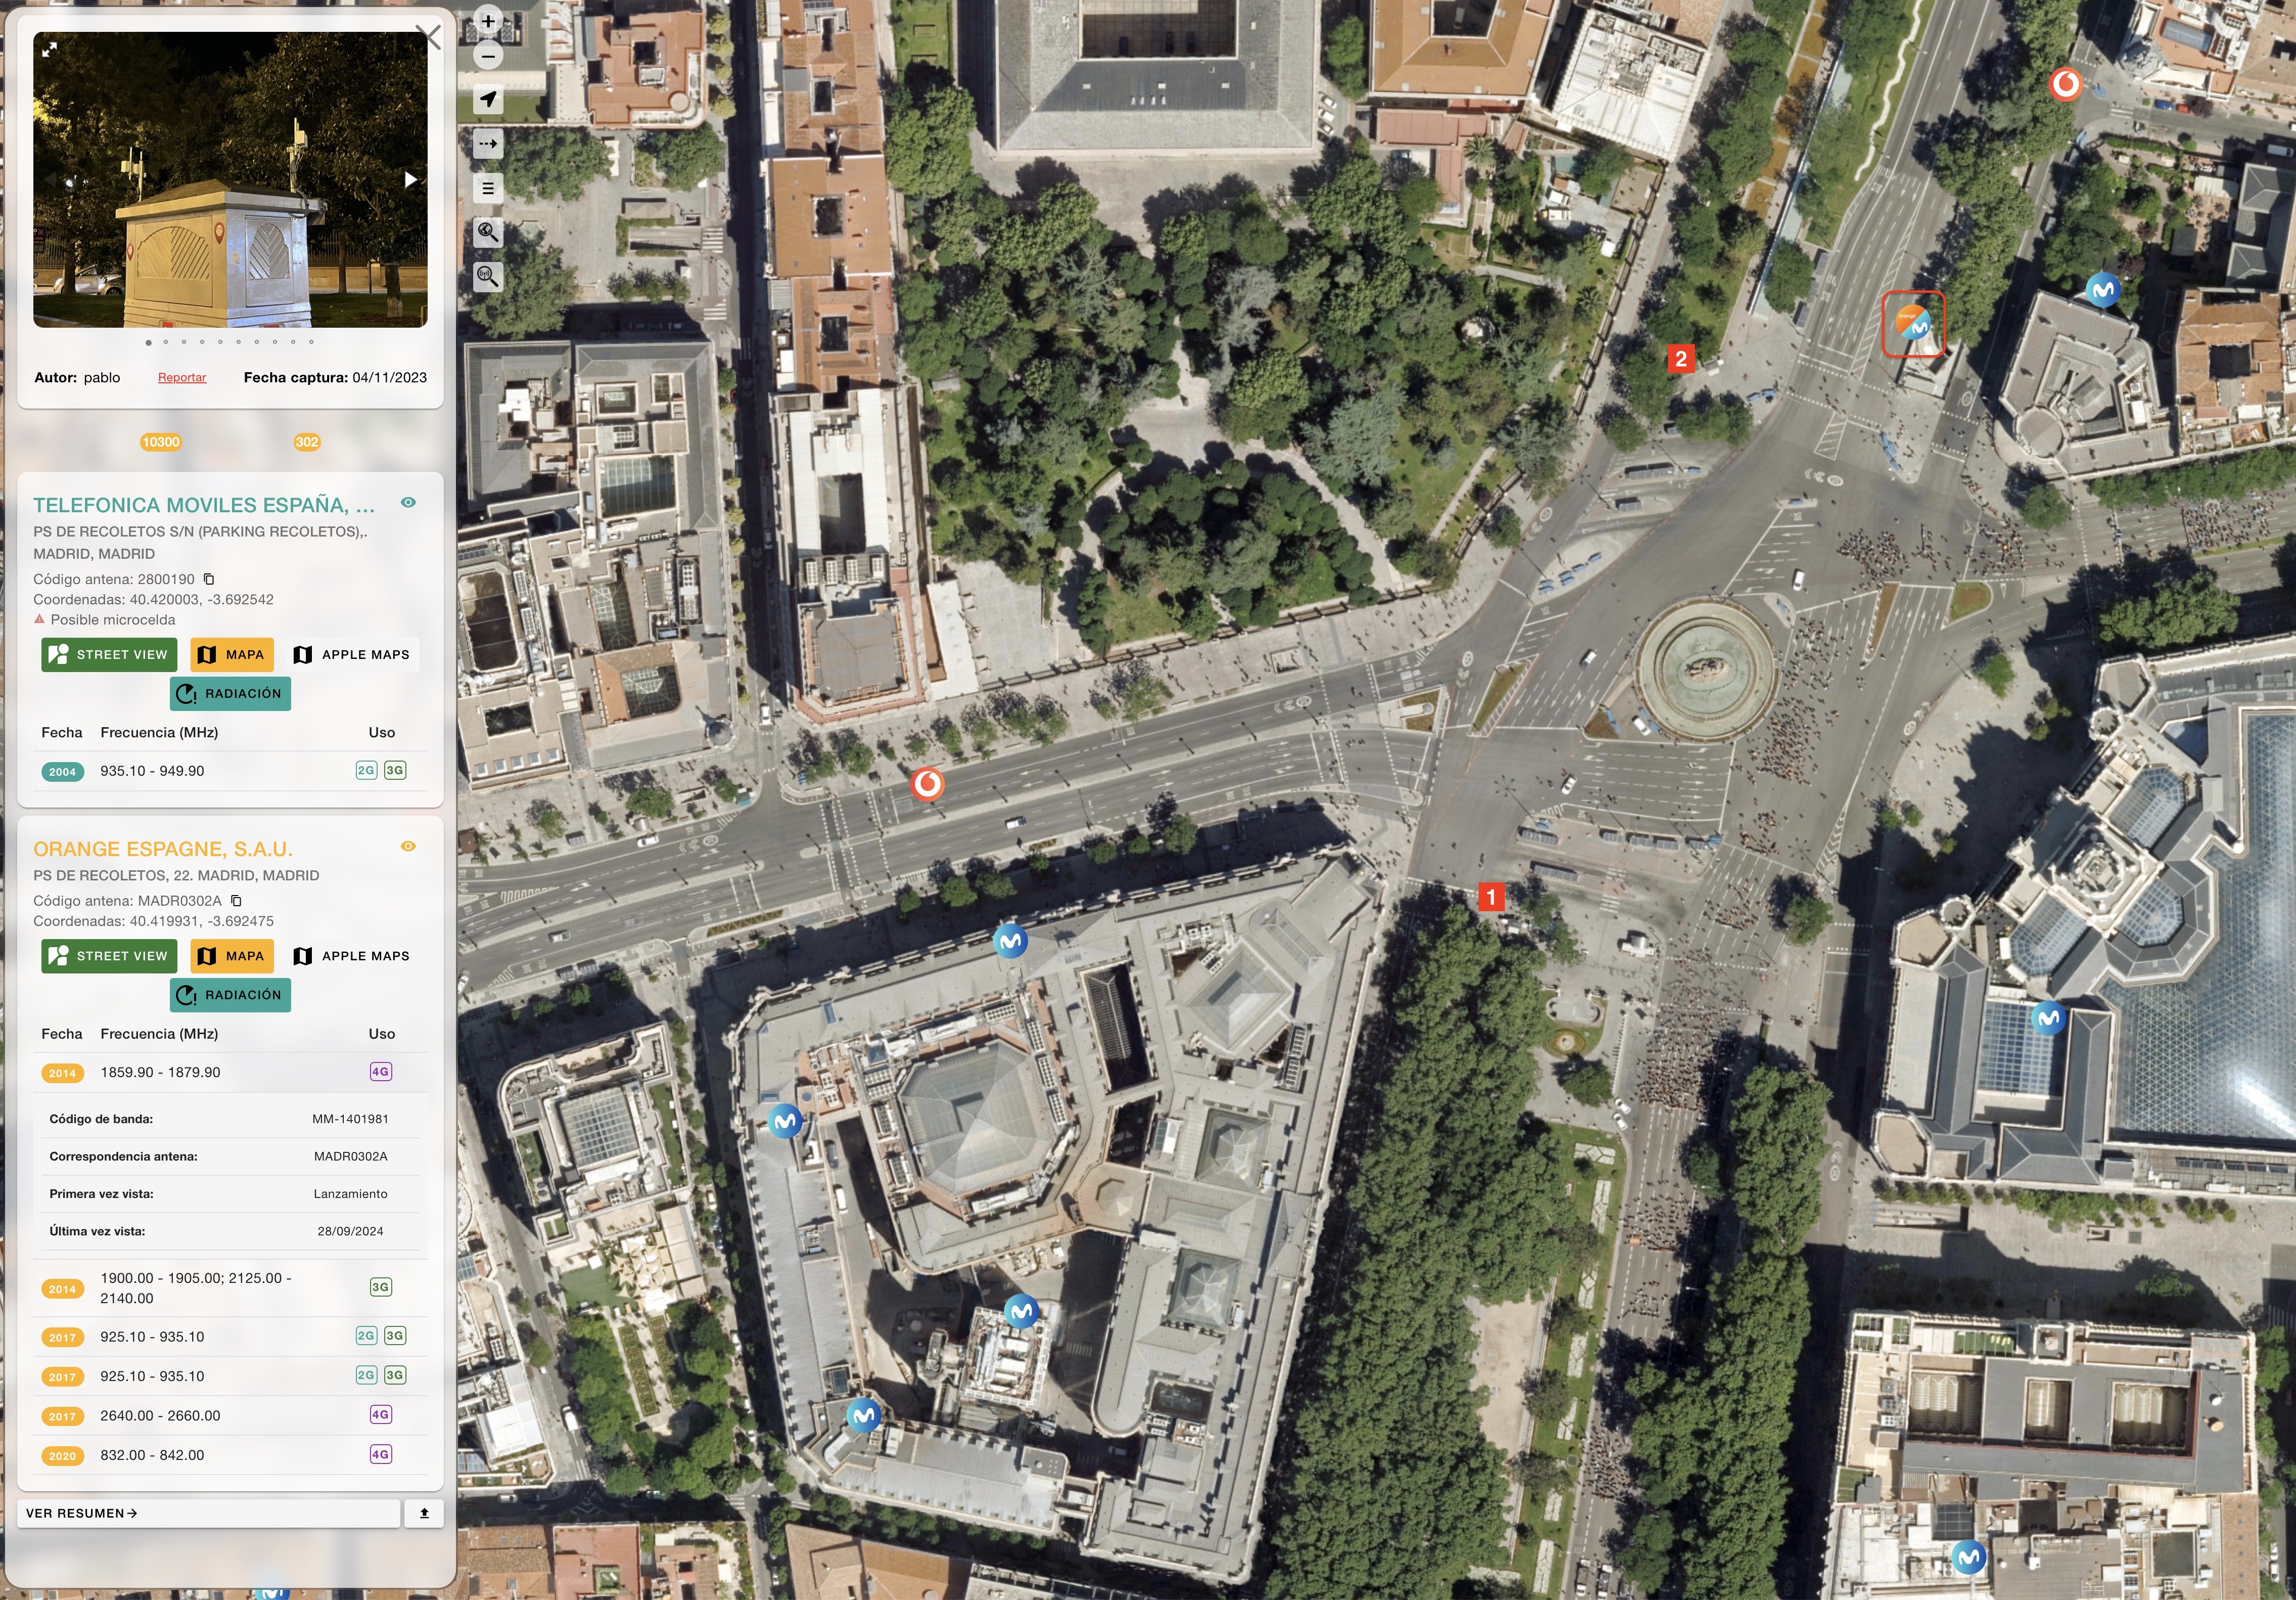
Task: Open Street View for the Telefonica antenna
Action: (x=109, y=654)
